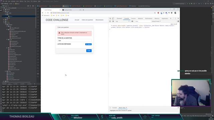The width and height of the screenshot is (214, 120).
Task: Click the red adblock extension icon
Action: [x=158, y=13]
